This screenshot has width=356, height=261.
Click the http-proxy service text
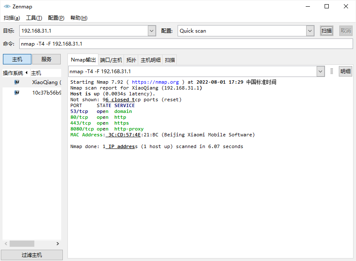pyautogui.click(x=129, y=129)
